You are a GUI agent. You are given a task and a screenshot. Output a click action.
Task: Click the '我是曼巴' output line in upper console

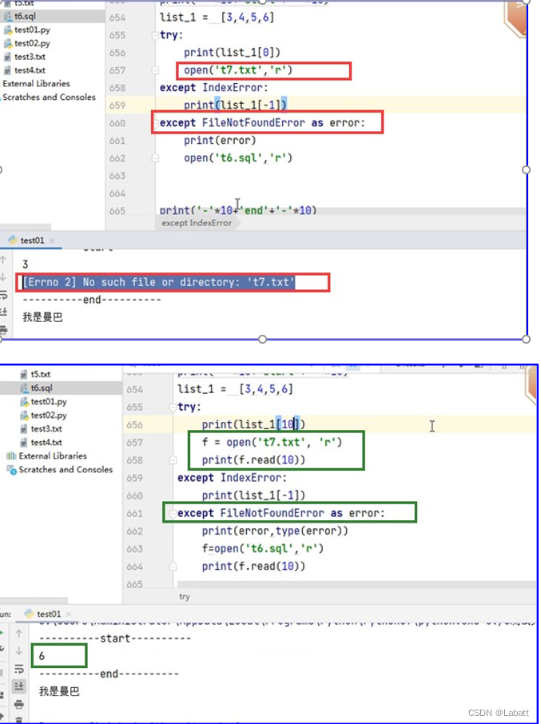click(x=42, y=317)
